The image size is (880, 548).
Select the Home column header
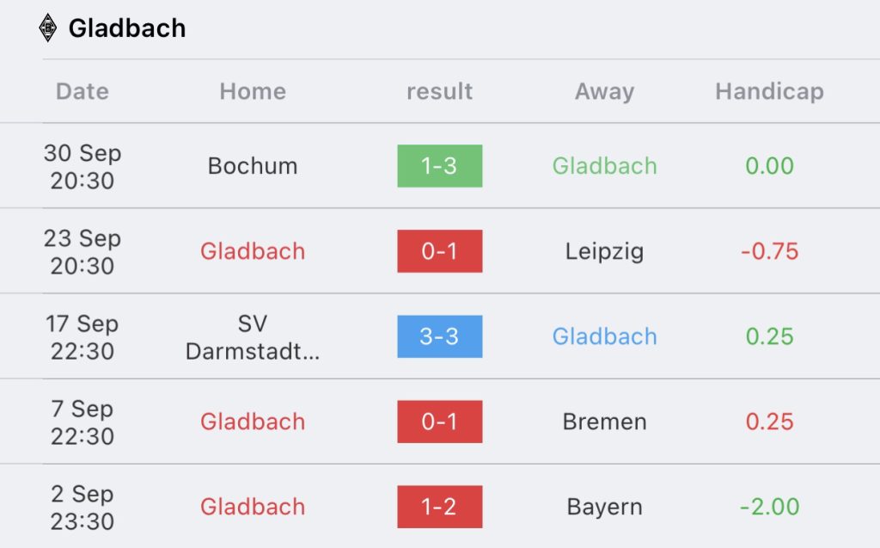(253, 91)
